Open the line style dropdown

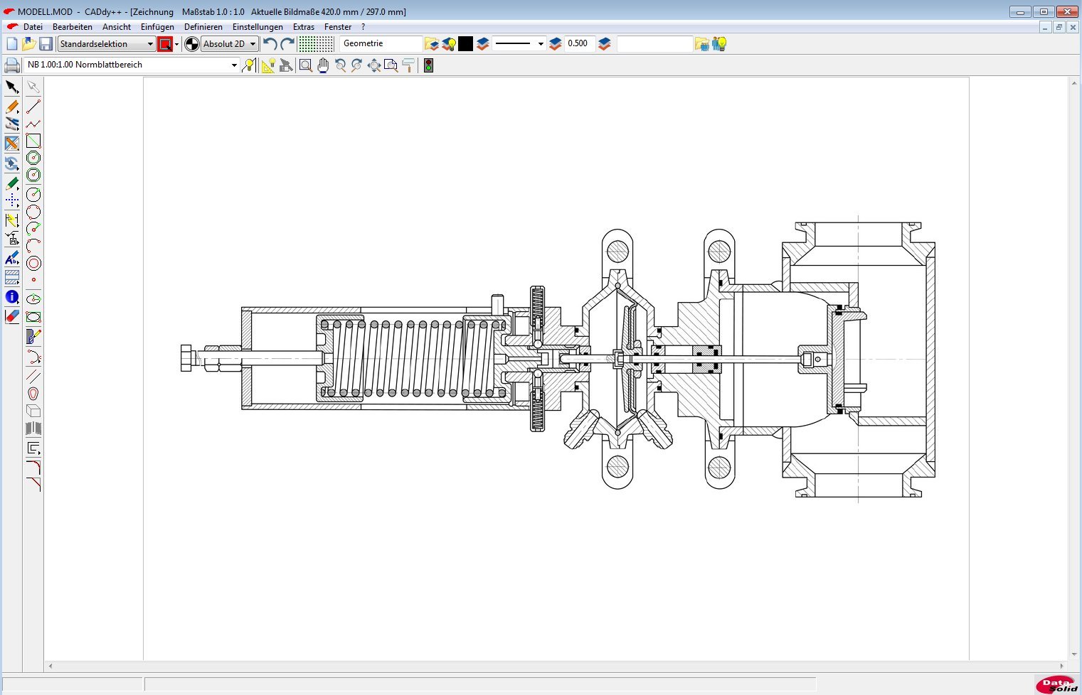click(x=519, y=44)
